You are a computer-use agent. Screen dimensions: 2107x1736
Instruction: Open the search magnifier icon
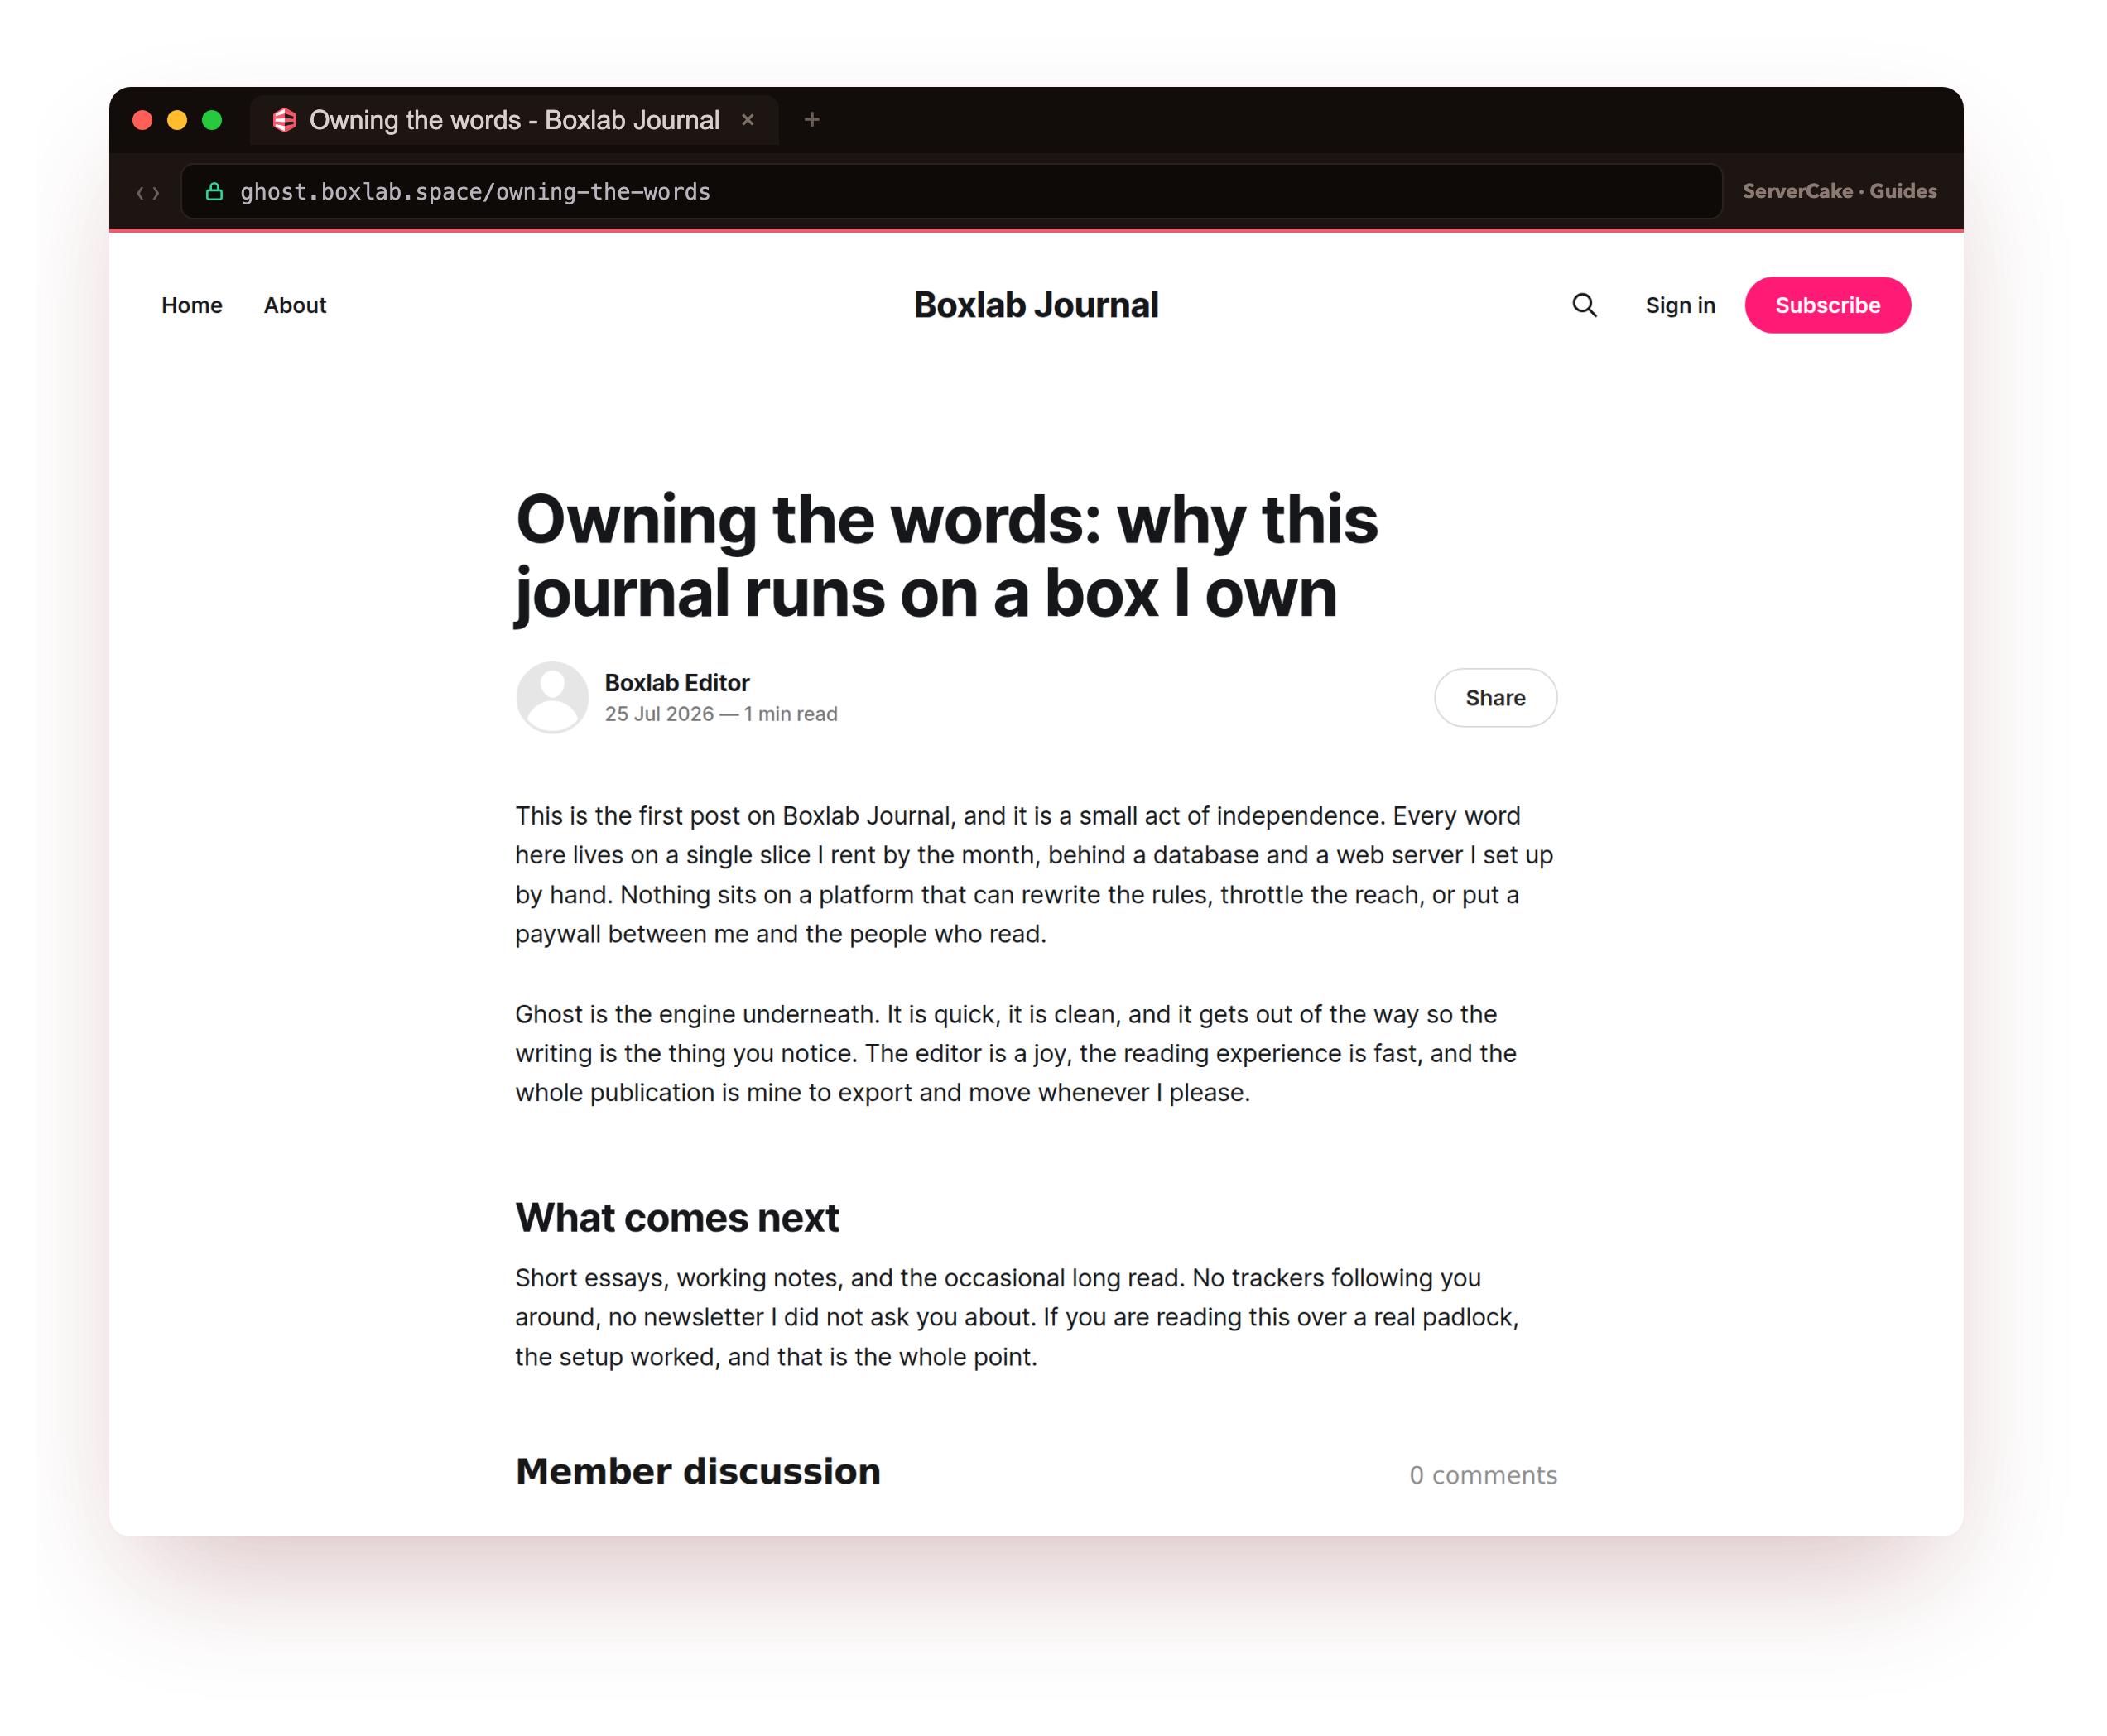[1583, 305]
